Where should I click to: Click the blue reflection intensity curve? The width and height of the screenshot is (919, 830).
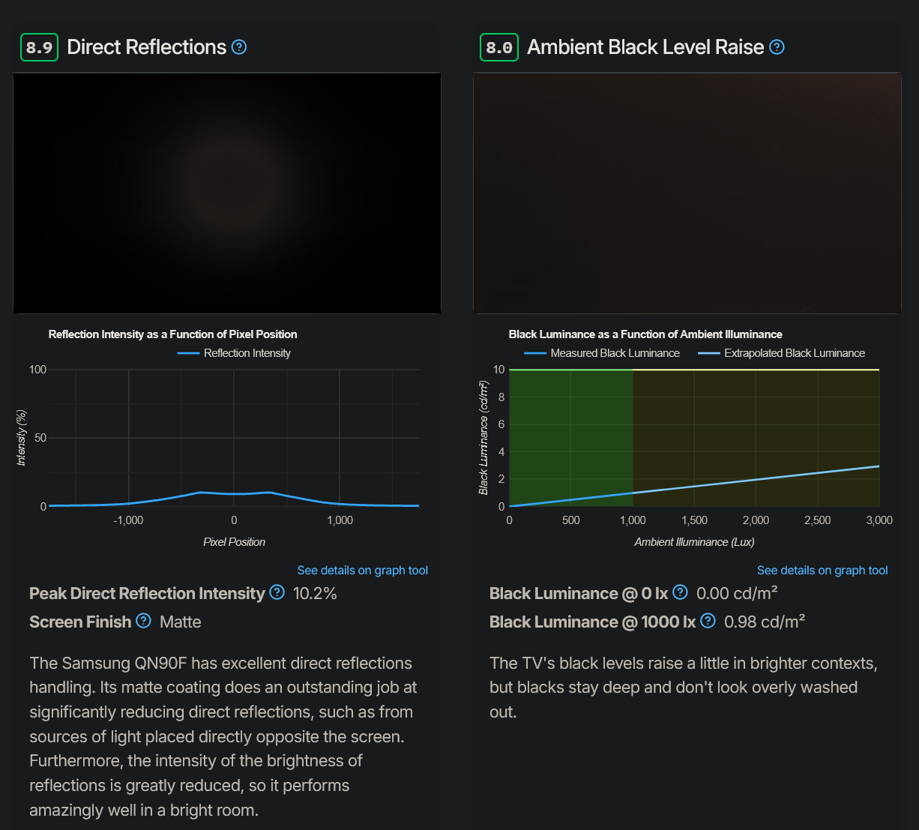234,493
